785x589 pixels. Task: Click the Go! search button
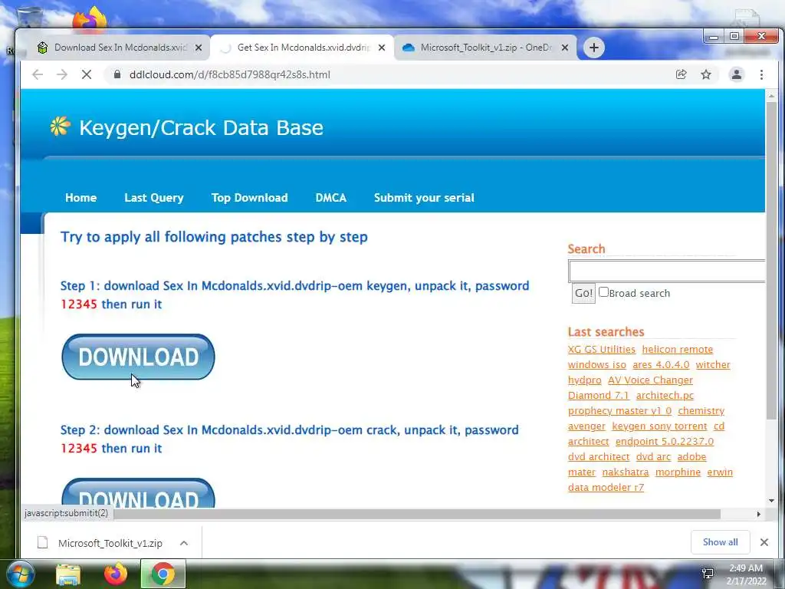click(583, 293)
